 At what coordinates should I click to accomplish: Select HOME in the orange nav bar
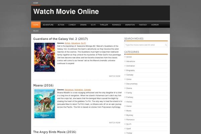tap(36, 25)
